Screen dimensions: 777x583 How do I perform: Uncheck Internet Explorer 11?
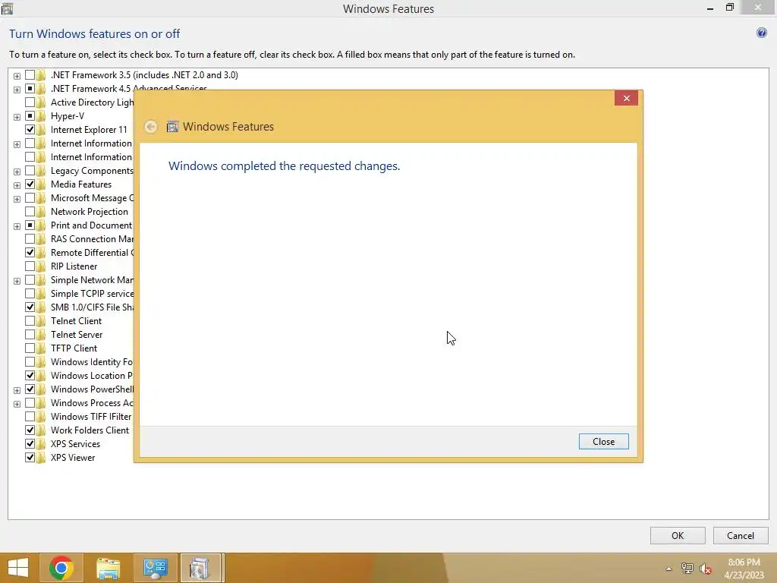point(30,130)
